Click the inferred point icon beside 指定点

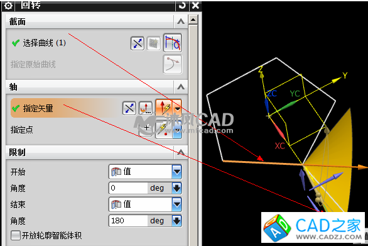[x=164, y=130]
